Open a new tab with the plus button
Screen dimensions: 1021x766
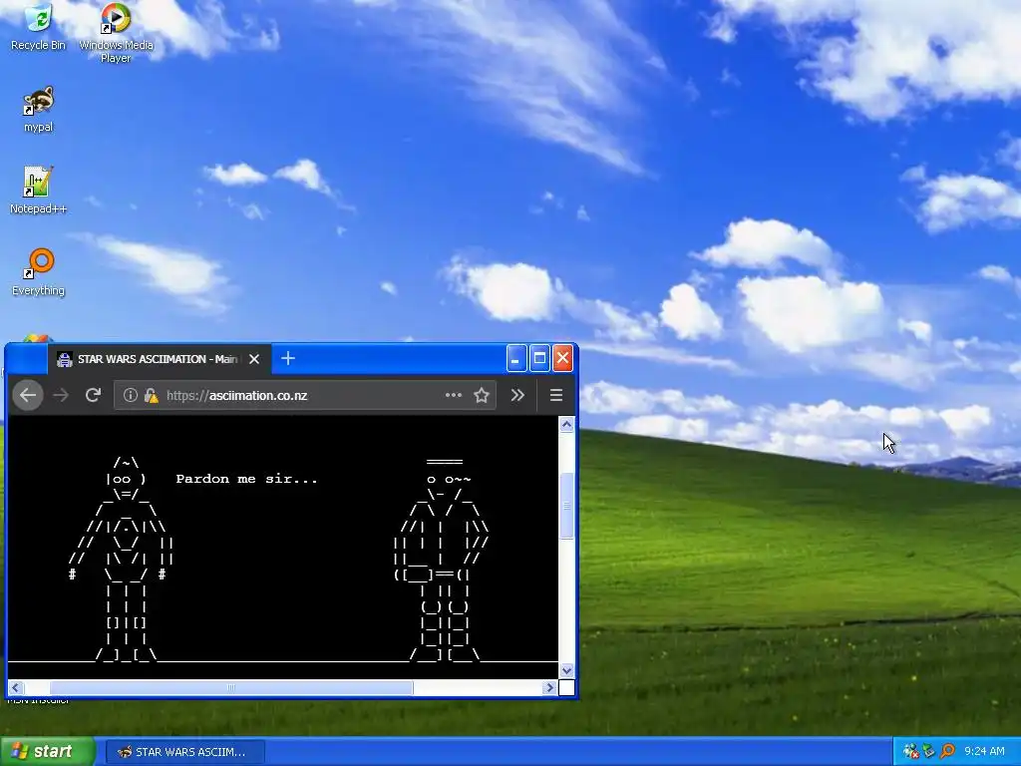288,358
